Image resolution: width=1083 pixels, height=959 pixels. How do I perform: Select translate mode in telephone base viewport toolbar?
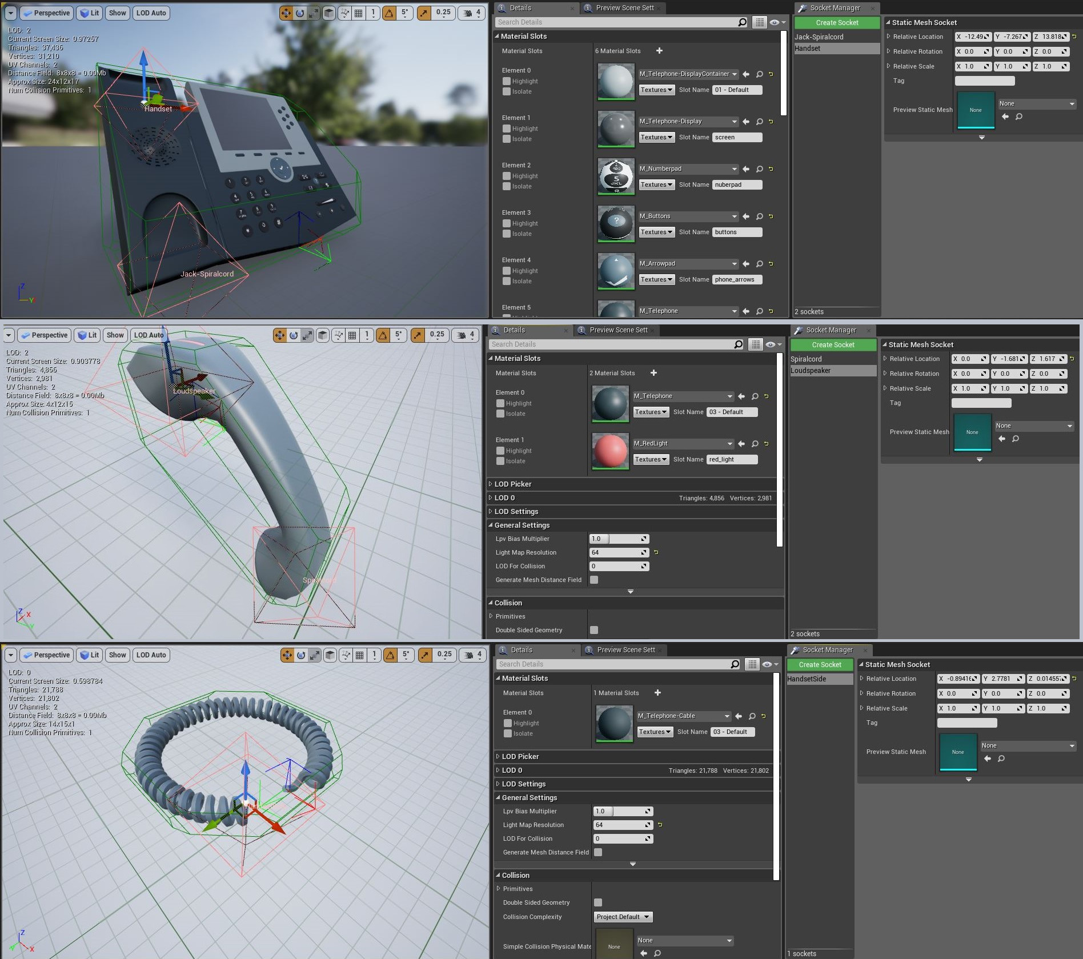[286, 13]
